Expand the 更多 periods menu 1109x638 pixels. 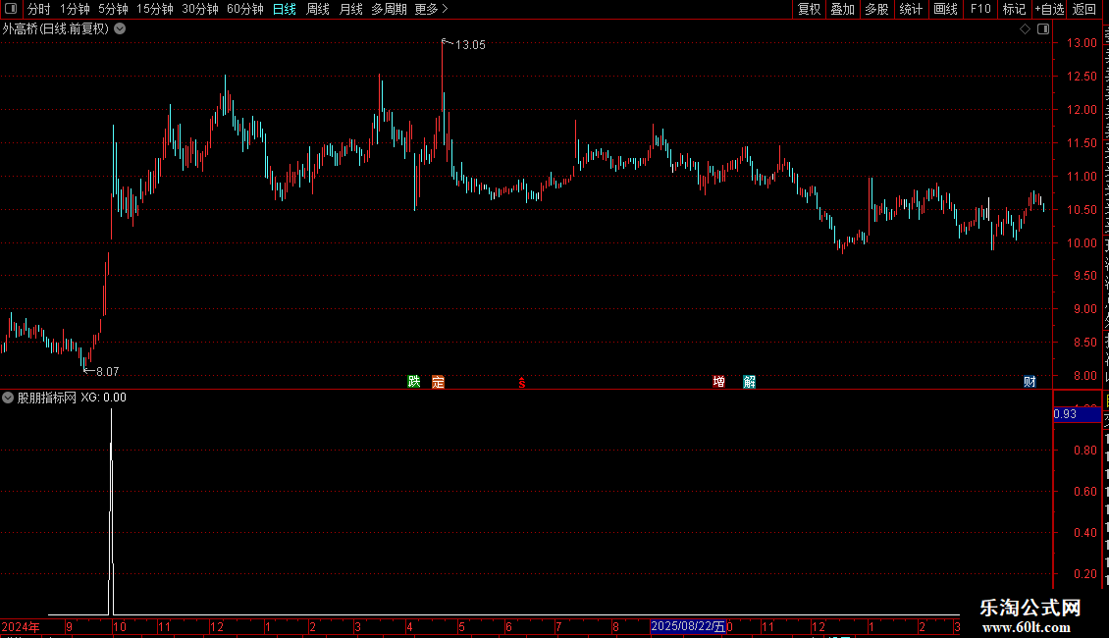431,9
